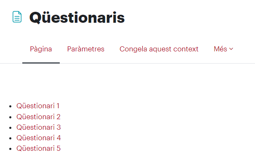
Task: Expand the chevron arrow beside Més
Action: pos(231,49)
